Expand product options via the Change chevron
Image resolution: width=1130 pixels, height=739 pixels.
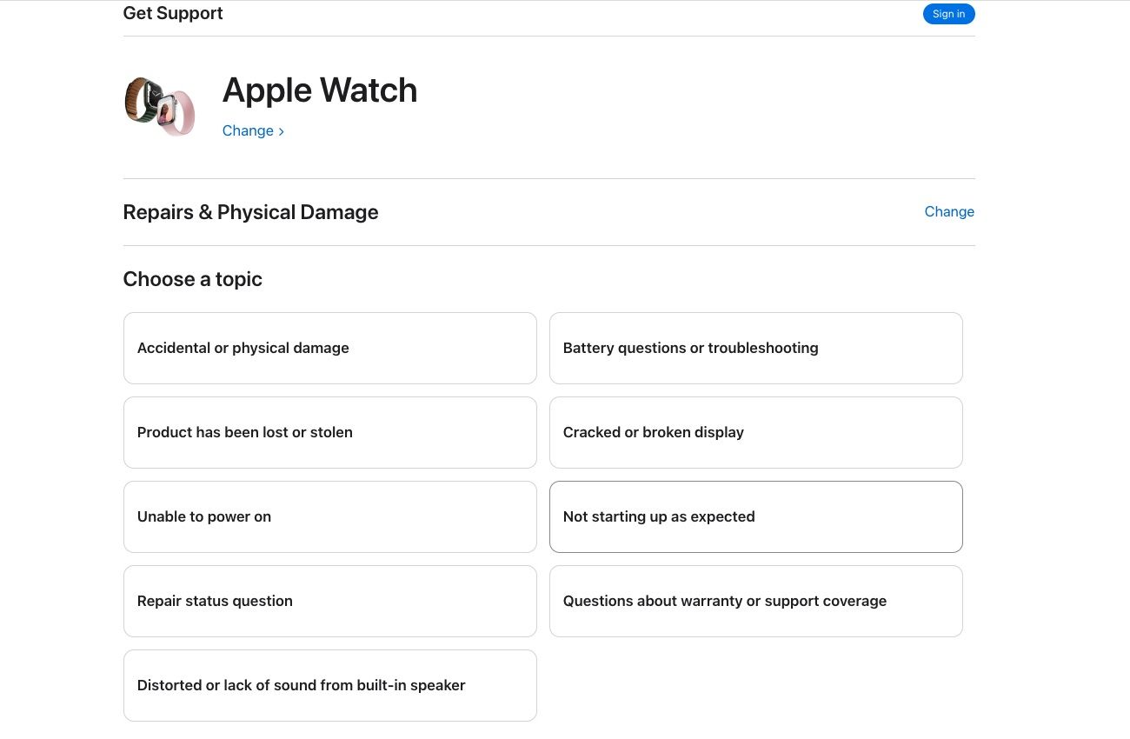pyautogui.click(x=280, y=130)
